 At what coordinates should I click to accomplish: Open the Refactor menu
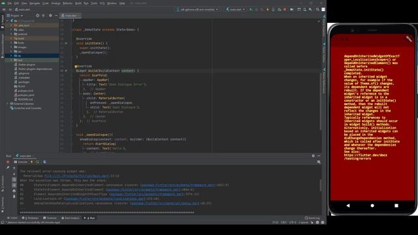(x=67, y=3)
